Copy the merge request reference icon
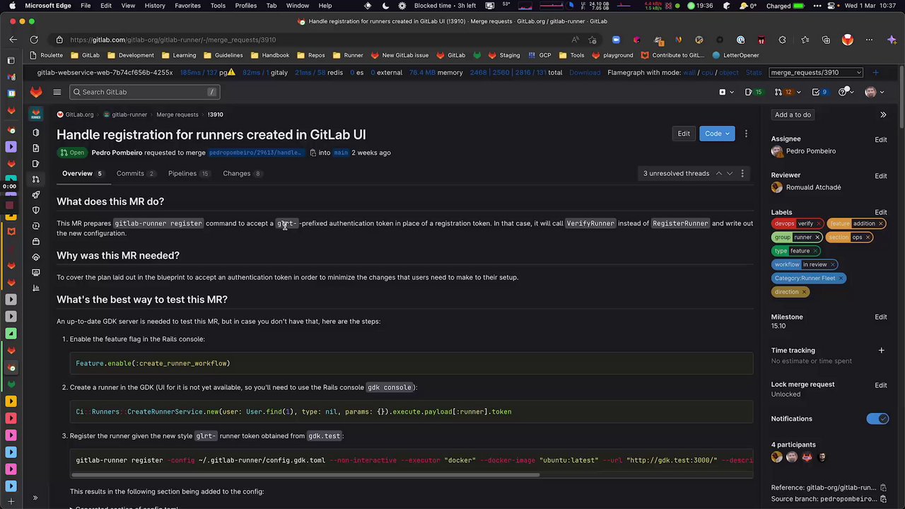 (883, 487)
